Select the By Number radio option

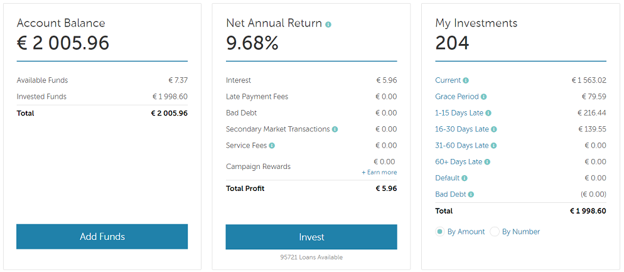click(495, 232)
